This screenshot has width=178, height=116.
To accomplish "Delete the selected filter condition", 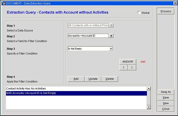I will [110, 79].
